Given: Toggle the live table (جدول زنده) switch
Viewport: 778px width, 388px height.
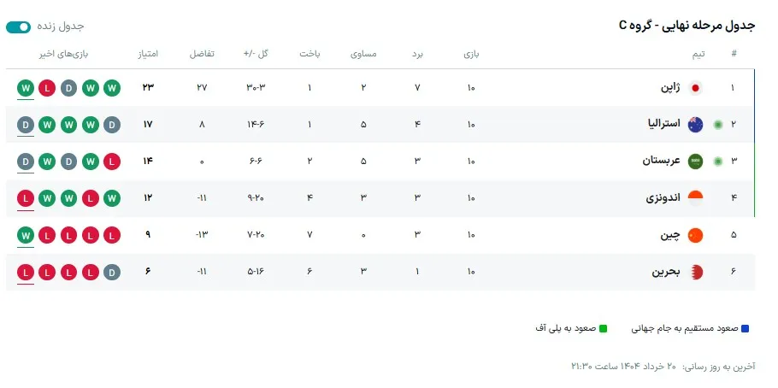Looking at the screenshot, I should pos(19,27).
